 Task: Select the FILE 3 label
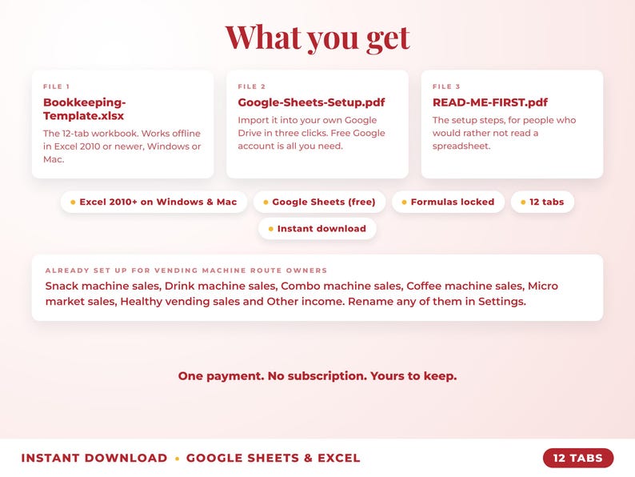(x=446, y=86)
